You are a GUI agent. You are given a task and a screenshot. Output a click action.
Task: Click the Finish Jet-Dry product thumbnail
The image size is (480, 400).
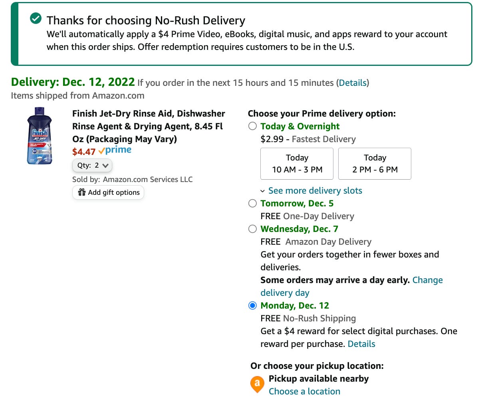[x=39, y=136]
